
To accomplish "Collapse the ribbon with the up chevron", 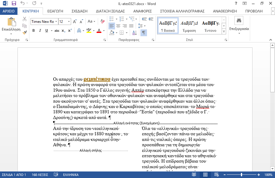I will click(x=271, y=40).
